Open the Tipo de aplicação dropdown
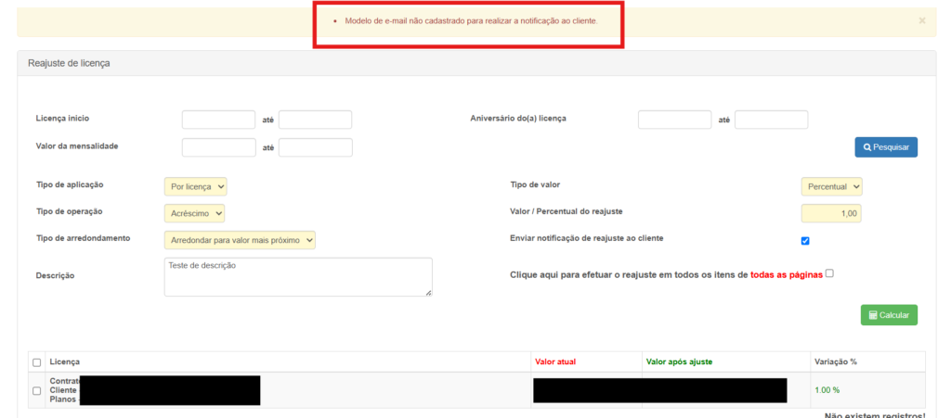951x418 pixels. tap(195, 186)
